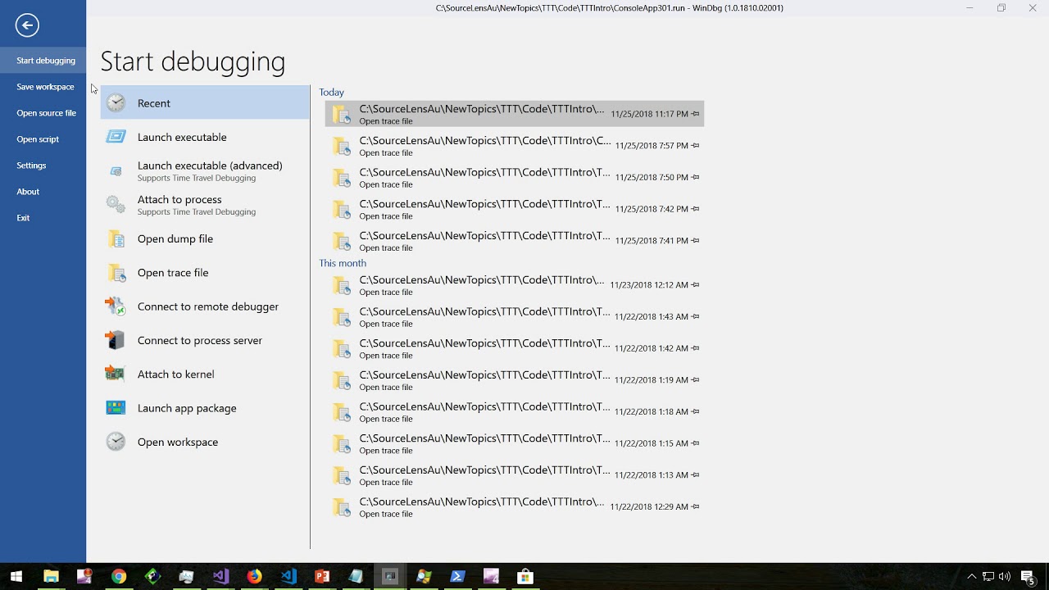The image size is (1049, 590).
Task: Open the Action Center notifications icon
Action: pyautogui.click(x=1028, y=576)
